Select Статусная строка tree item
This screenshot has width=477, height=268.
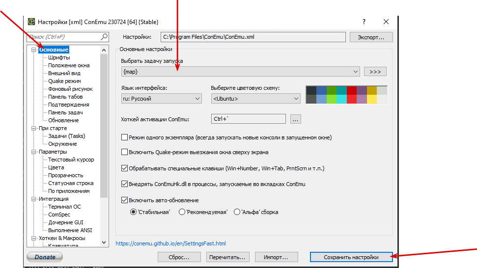[71, 183]
